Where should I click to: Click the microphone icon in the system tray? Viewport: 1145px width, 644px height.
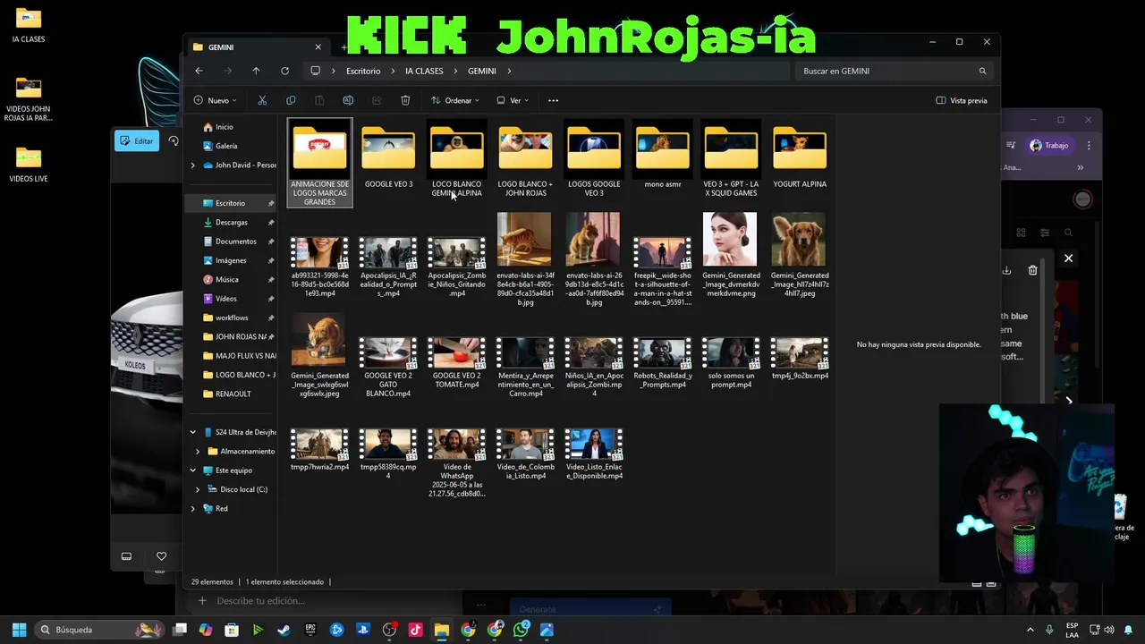1049,630
